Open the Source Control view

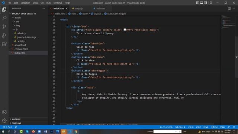(4, 27)
